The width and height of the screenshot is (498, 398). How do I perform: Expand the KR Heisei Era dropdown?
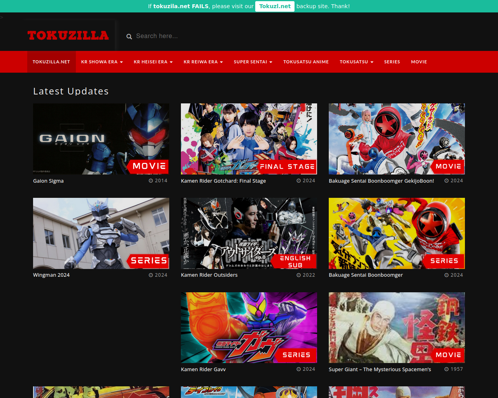[153, 62]
